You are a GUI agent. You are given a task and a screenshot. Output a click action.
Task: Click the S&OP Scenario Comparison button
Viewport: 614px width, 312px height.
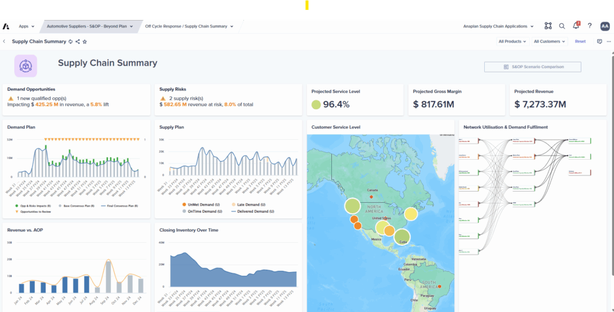(x=532, y=67)
